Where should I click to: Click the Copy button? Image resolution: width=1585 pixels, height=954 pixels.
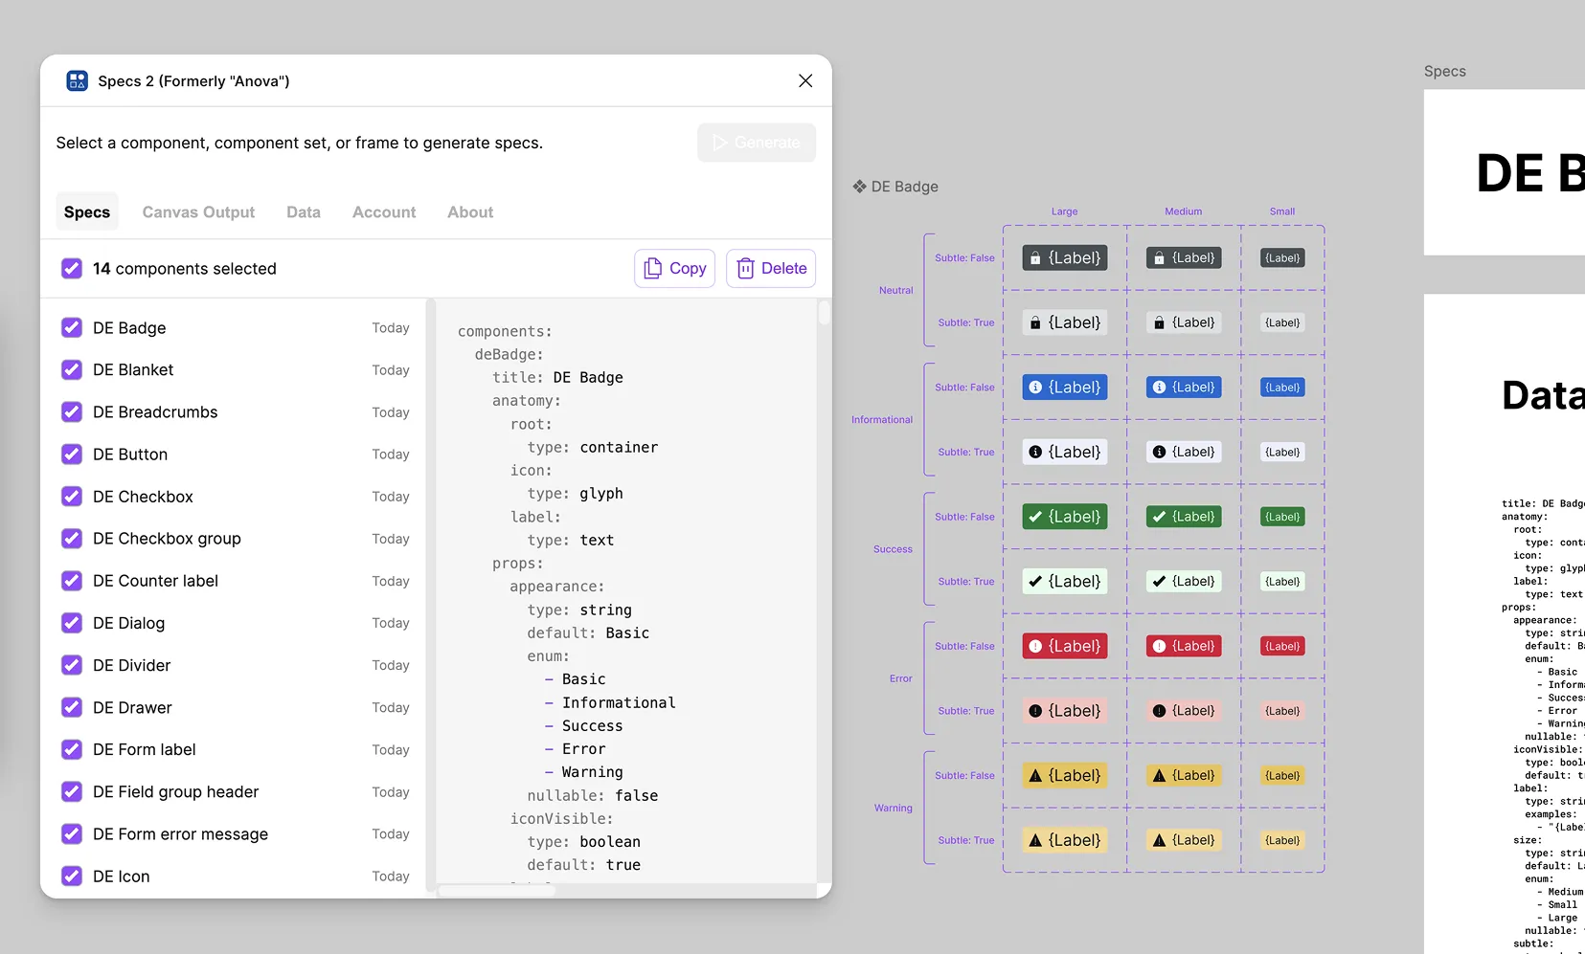(x=675, y=268)
